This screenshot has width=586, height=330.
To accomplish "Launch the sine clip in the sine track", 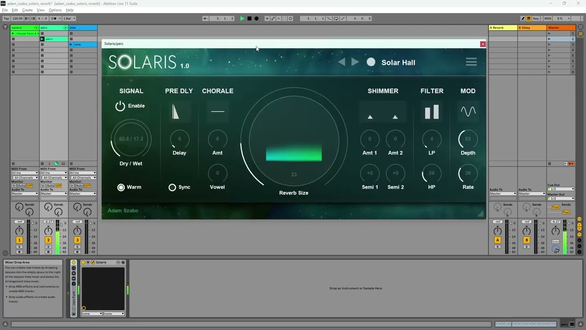I will pos(71,44).
